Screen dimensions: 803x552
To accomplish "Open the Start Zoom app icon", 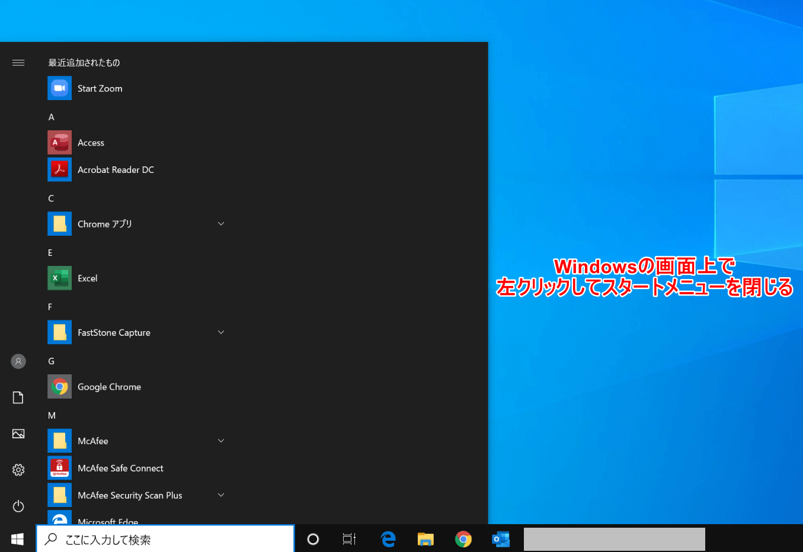I will tap(59, 88).
